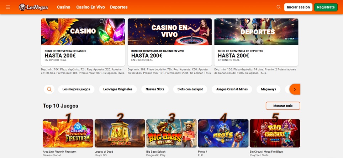Launch the Legacy of Dead game thumbnail
Screen dimensions: 343x158
[x=120, y=133]
